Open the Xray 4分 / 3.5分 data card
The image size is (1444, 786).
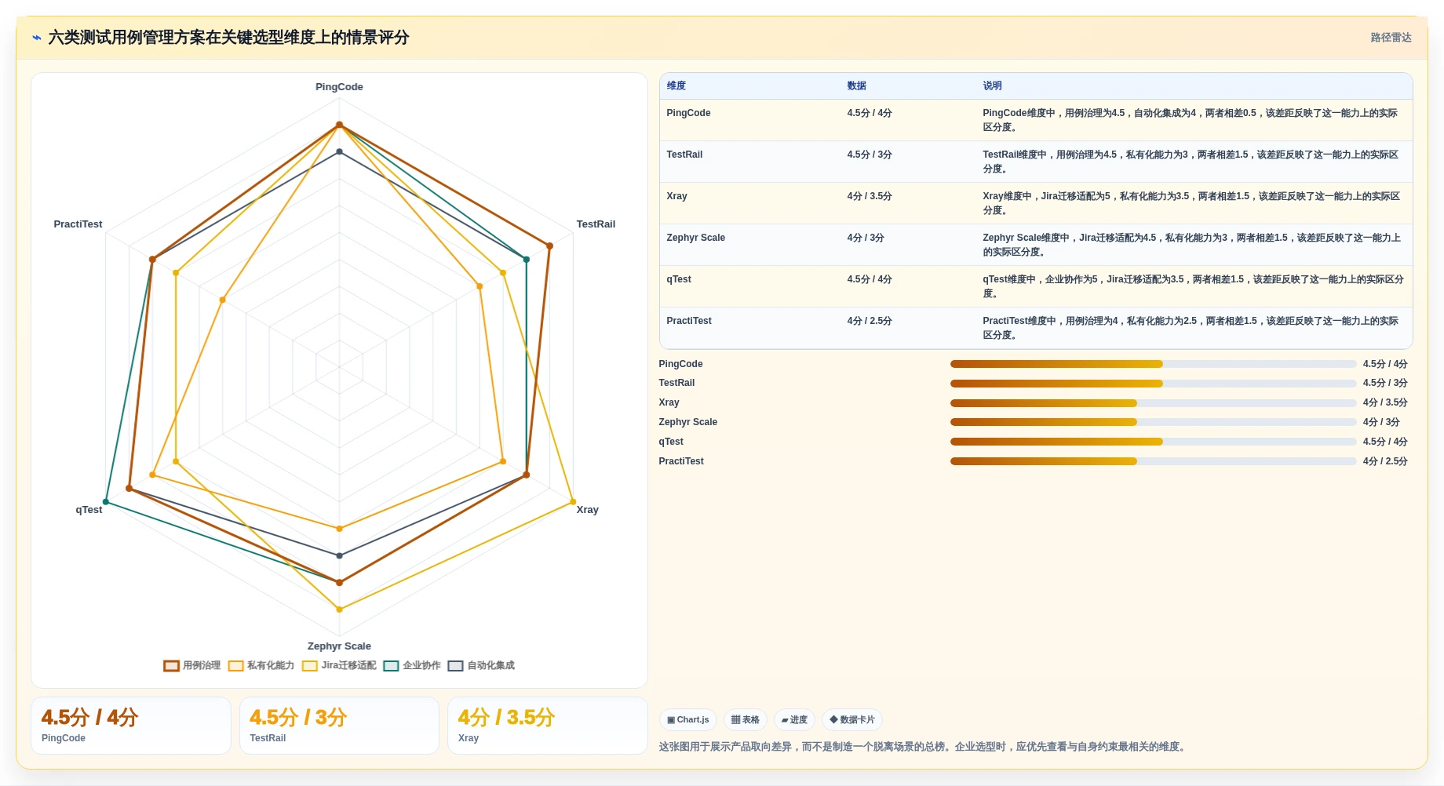pos(548,726)
